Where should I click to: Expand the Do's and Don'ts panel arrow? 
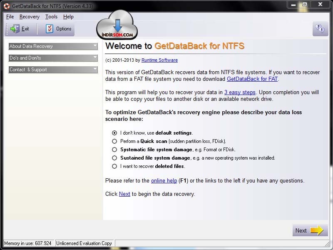(95, 57)
